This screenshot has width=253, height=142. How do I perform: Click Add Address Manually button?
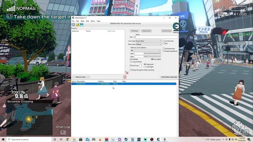(169, 77)
